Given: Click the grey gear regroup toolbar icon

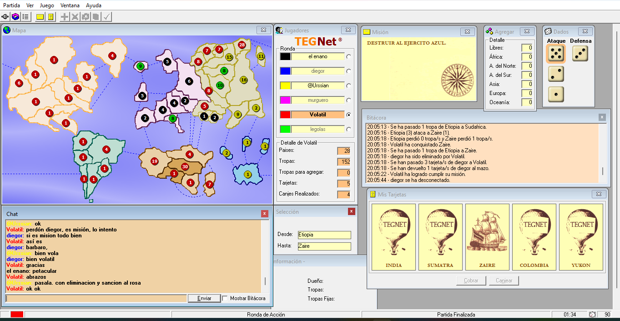Looking at the screenshot, I should [x=86, y=17].
